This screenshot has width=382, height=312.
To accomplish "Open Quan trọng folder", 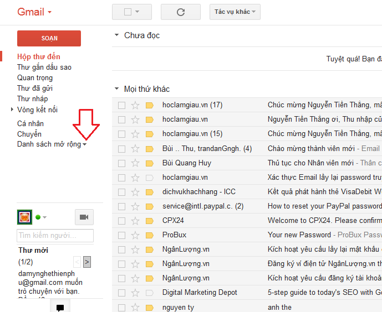I will [35, 78].
